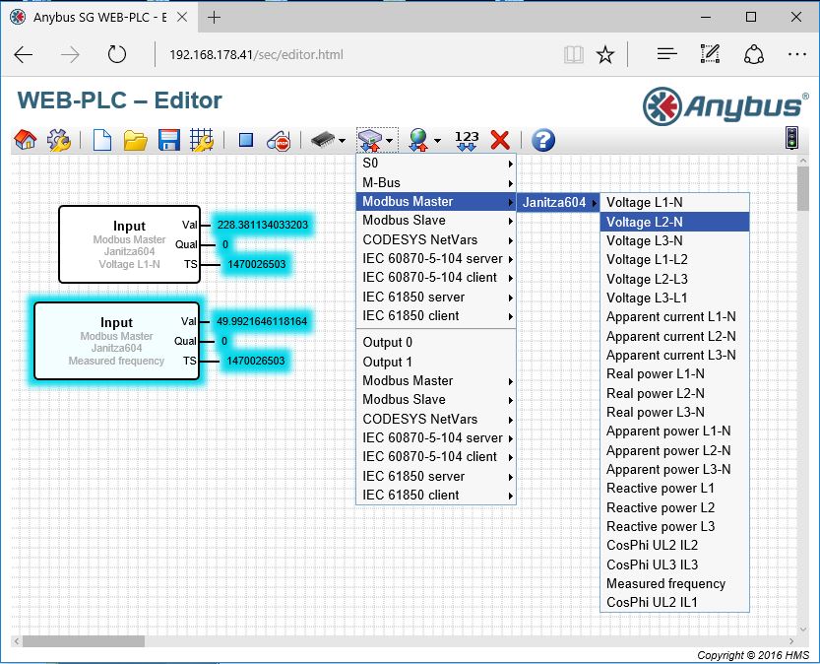Choose CosPhi UL3 IL3 datapoint
820x664 pixels.
[674, 564]
